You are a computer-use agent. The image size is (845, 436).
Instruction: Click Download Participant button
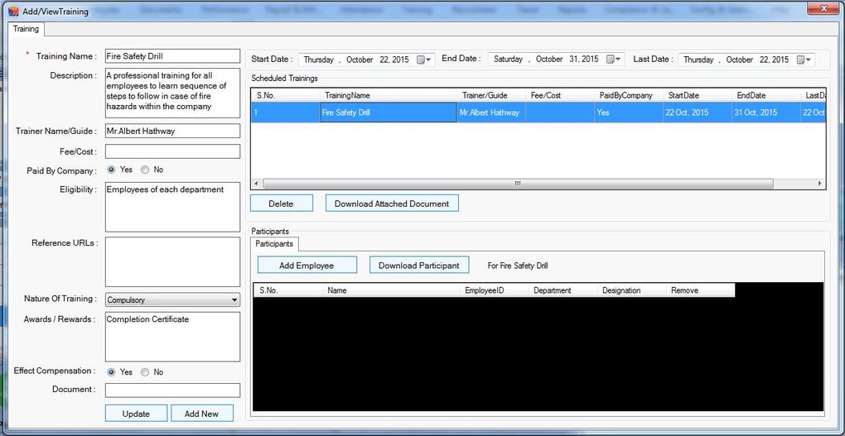pos(418,266)
